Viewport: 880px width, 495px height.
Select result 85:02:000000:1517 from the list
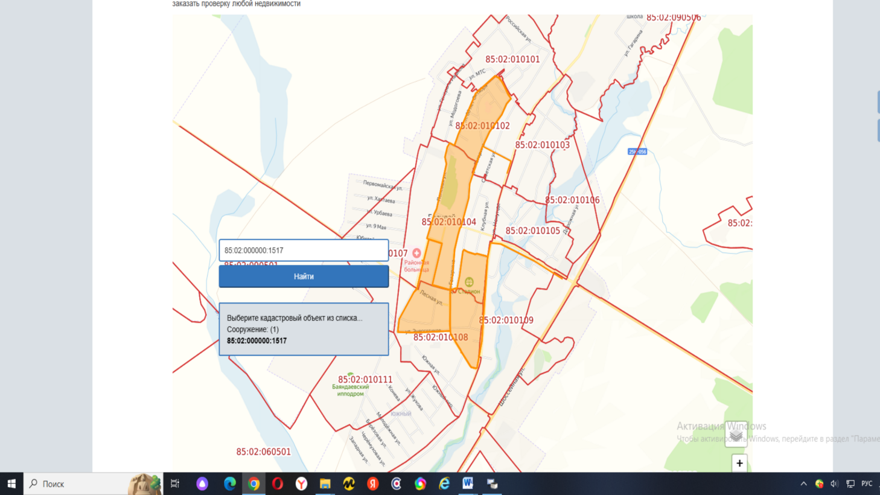click(257, 341)
